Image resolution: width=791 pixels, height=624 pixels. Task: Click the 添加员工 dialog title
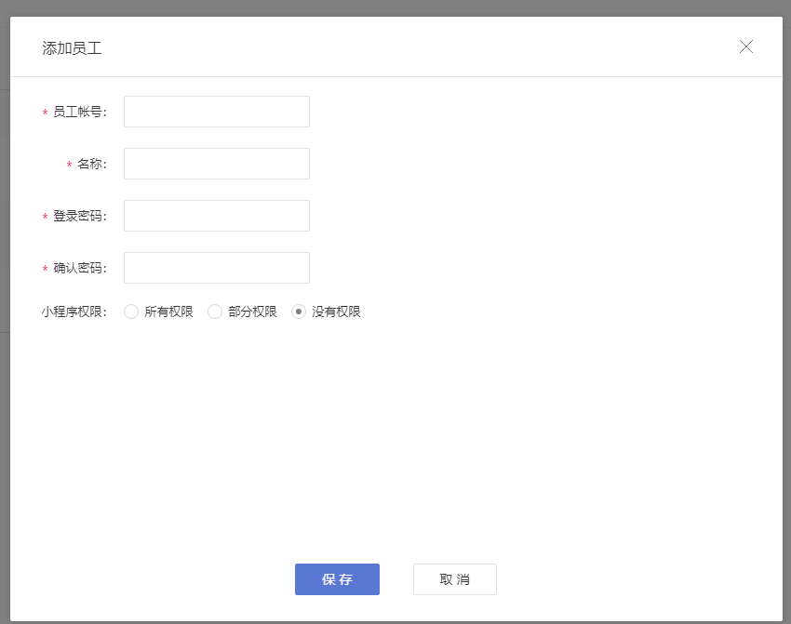tap(73, 48)
